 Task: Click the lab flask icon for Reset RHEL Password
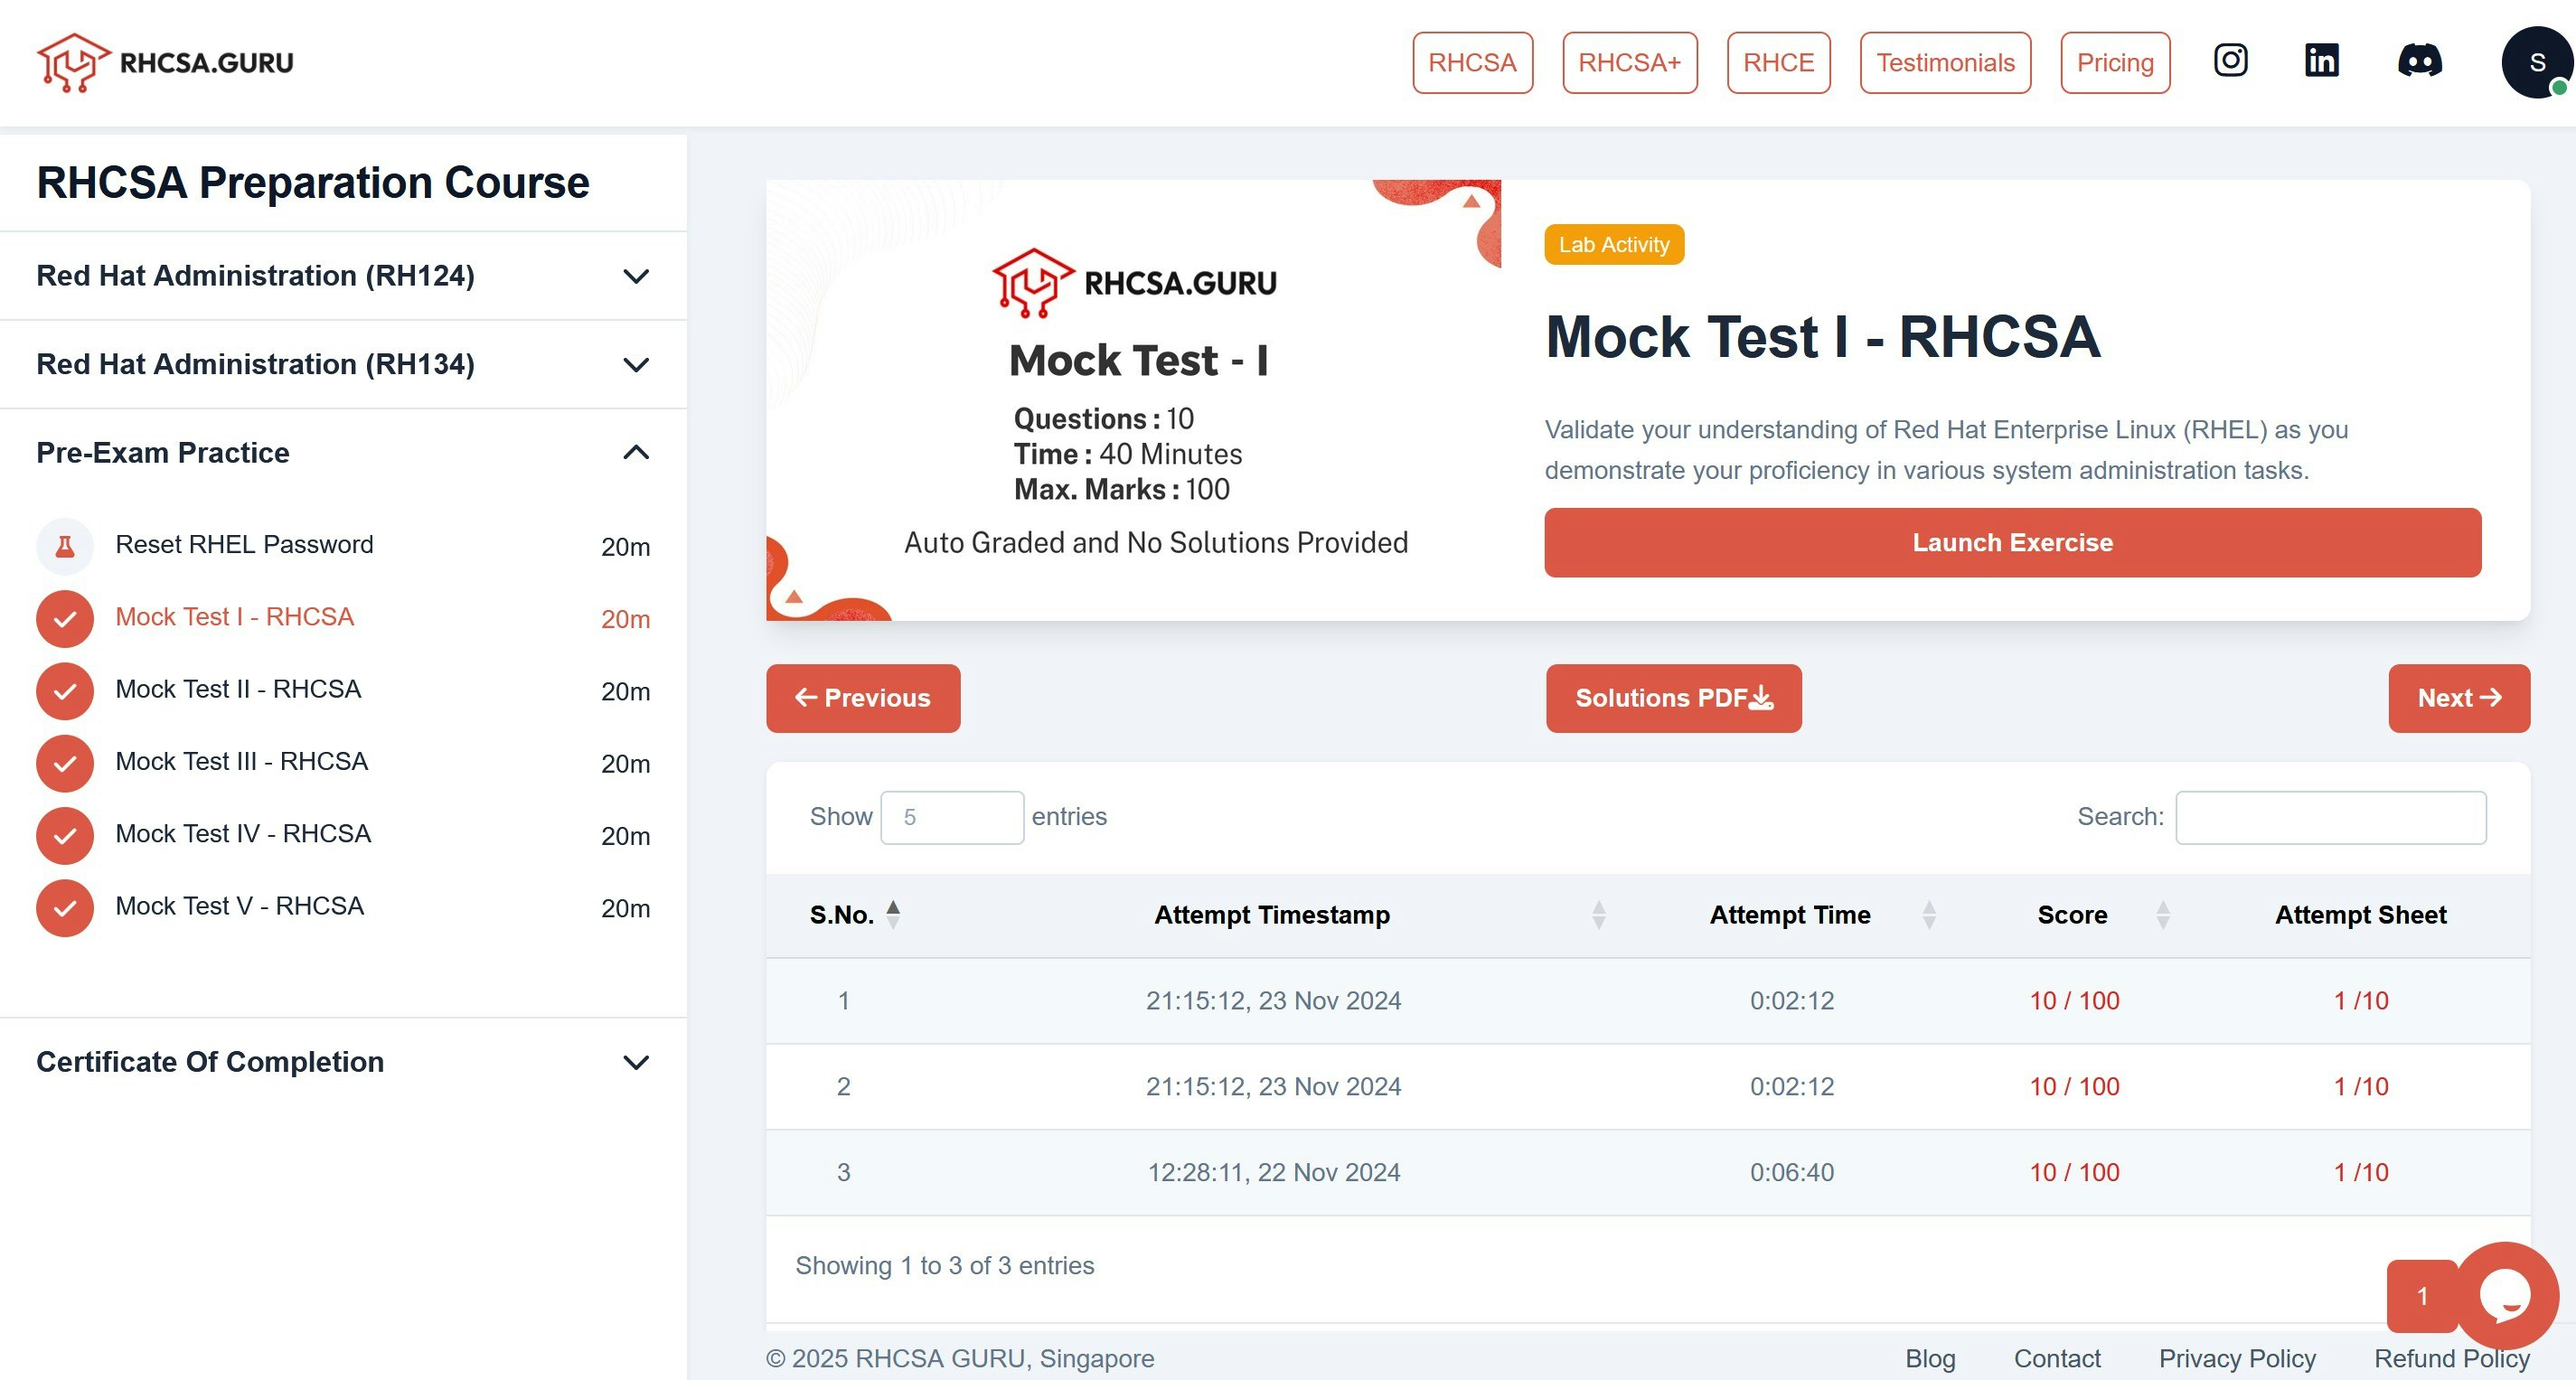(65, 546)
